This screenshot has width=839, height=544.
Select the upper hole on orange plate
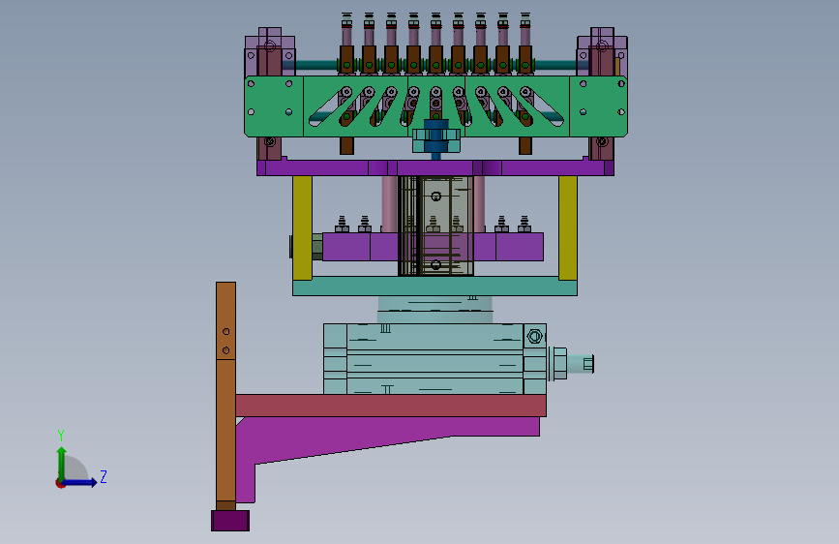tap(225, 331)
